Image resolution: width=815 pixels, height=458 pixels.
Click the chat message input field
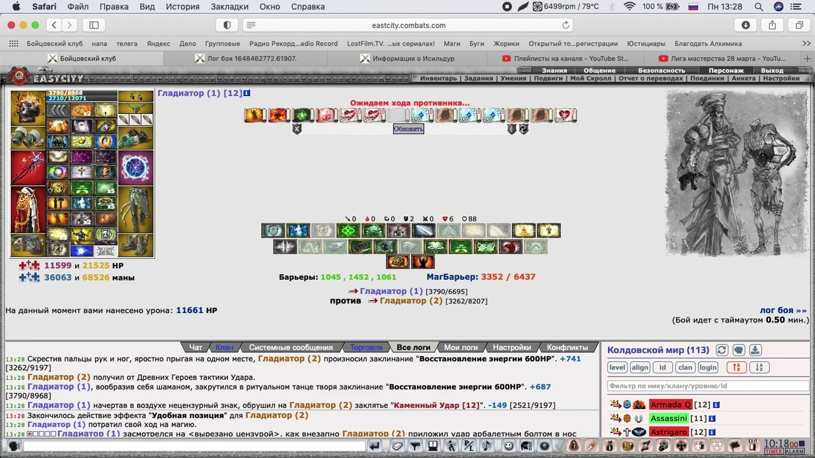pyautogui.click(x=193, y=447)
